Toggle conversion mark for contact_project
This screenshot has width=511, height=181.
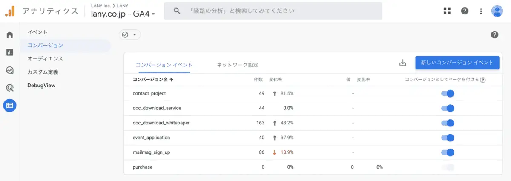click(x=448, y=93)
